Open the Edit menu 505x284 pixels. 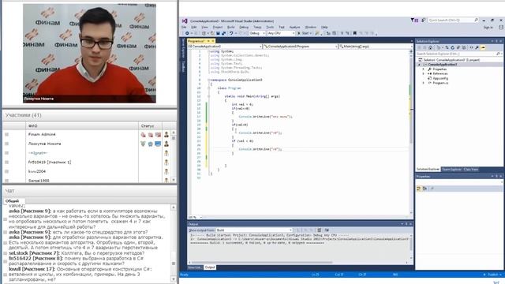[x=194, y=28]
